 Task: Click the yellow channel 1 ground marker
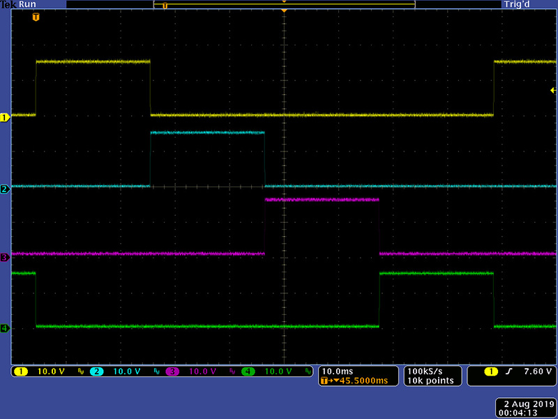(x=4, y=117)
